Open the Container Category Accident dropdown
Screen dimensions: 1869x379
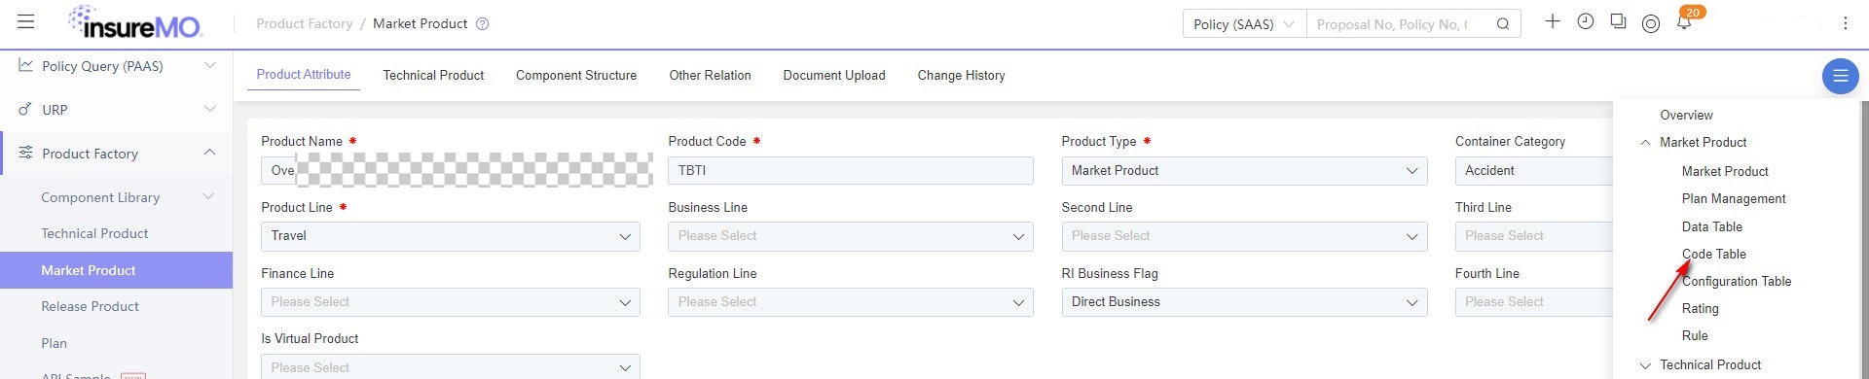click(x=1534, y=170)
